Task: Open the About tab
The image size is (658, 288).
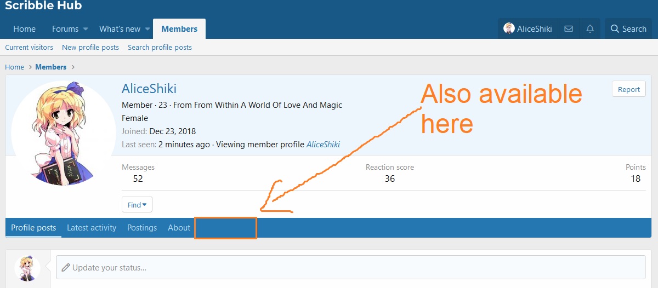Action: [x=179, y=228]
